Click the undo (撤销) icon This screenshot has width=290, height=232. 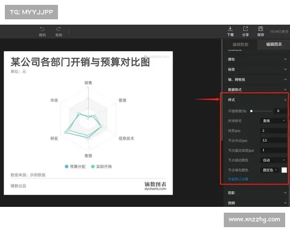[x=42, y=29]
